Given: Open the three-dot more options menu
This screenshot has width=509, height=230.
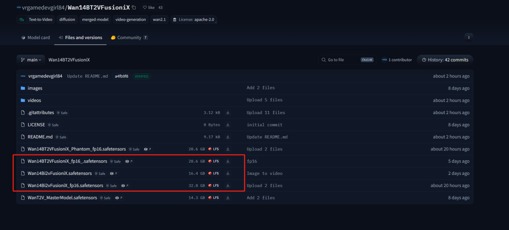Looking at the screenshot, I should point(468,38).
